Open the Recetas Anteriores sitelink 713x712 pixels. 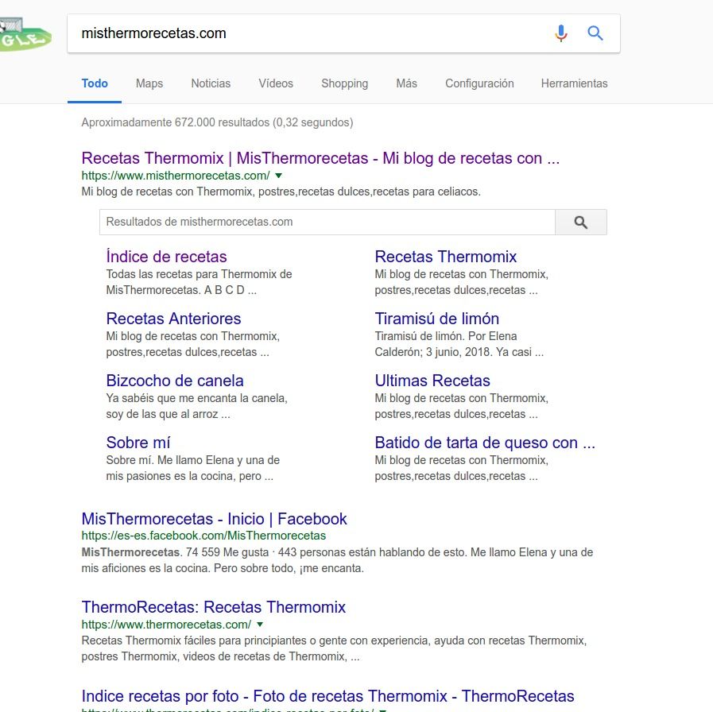click(173, 319)
